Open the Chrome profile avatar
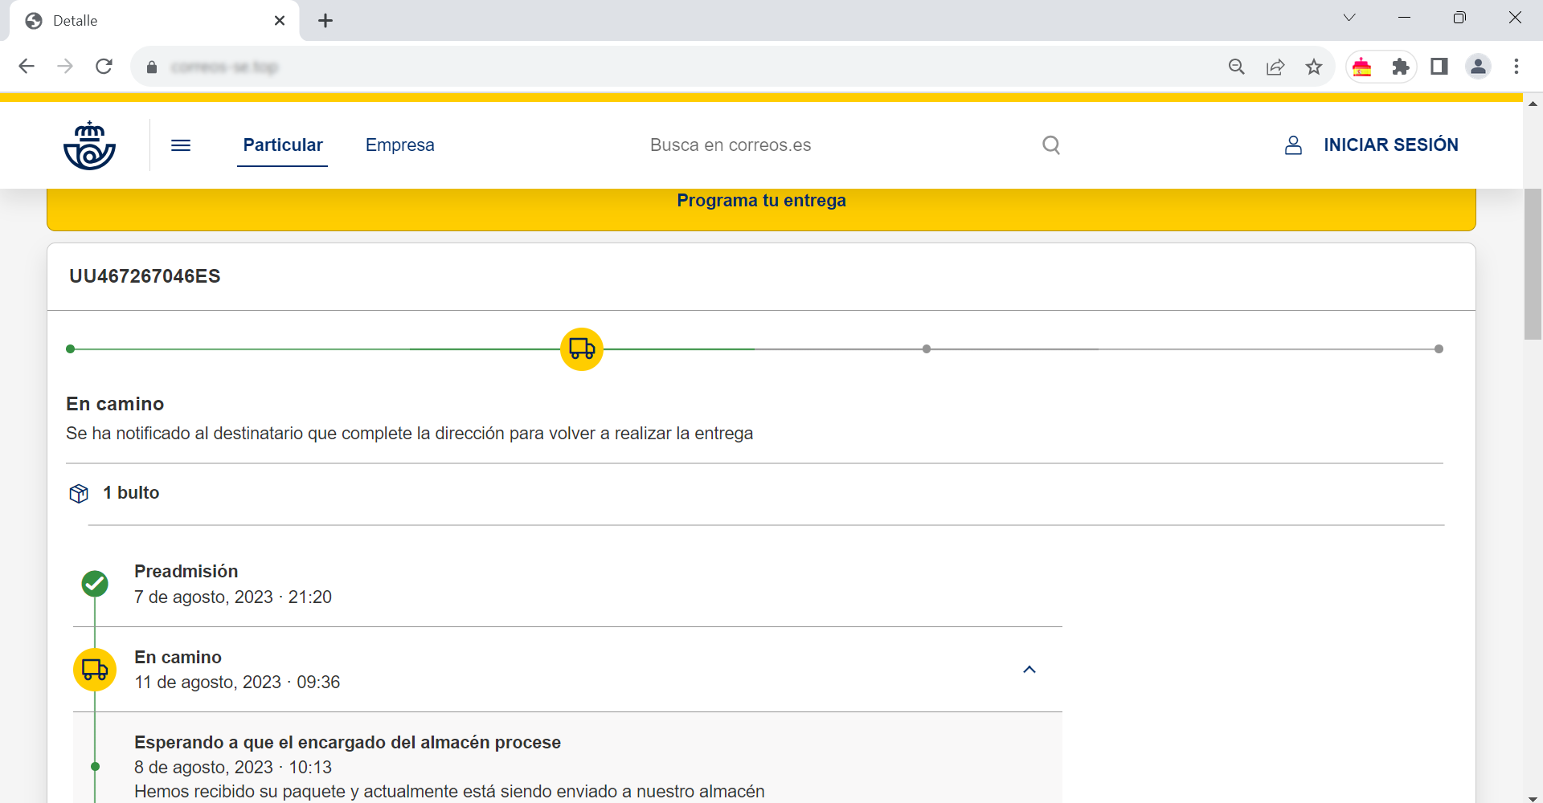 pos(1478,67)
